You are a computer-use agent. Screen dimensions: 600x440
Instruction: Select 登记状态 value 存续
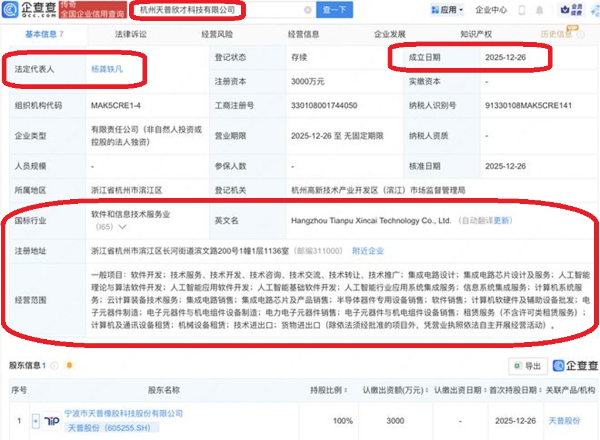[x=299, y=57]
